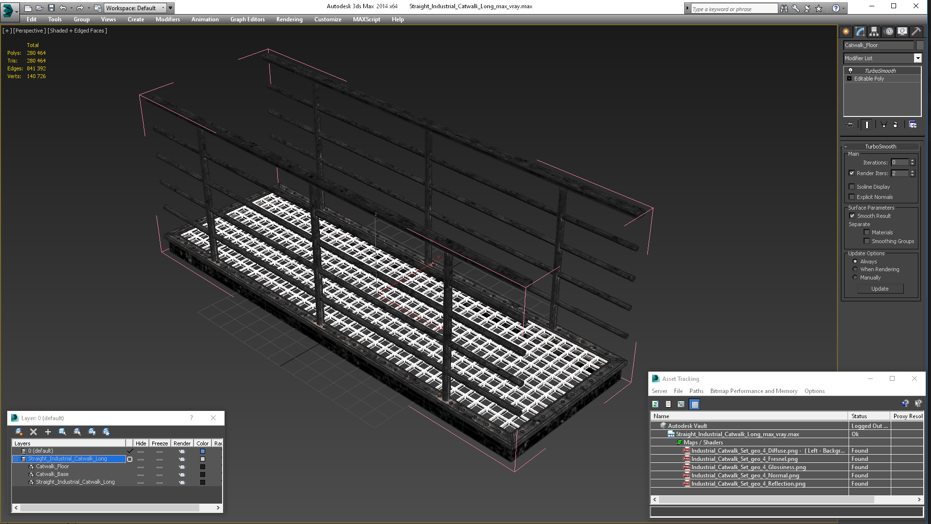Click Configure Modifier Sets icon
Image resolution: width=931 pixels, height=524 pixels.
click(913, 125)
